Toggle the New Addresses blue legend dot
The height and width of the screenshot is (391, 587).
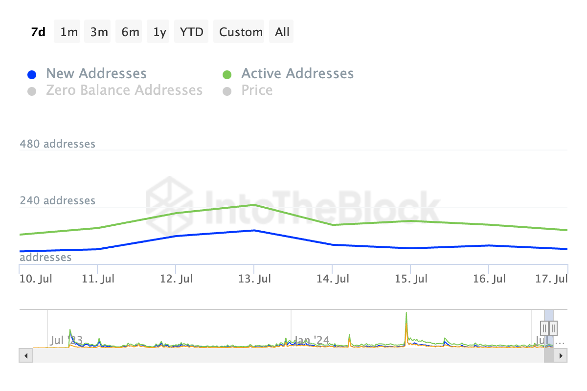coord(32,75)
